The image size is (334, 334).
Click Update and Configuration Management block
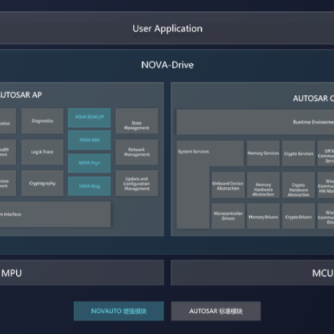pos(137,183)
